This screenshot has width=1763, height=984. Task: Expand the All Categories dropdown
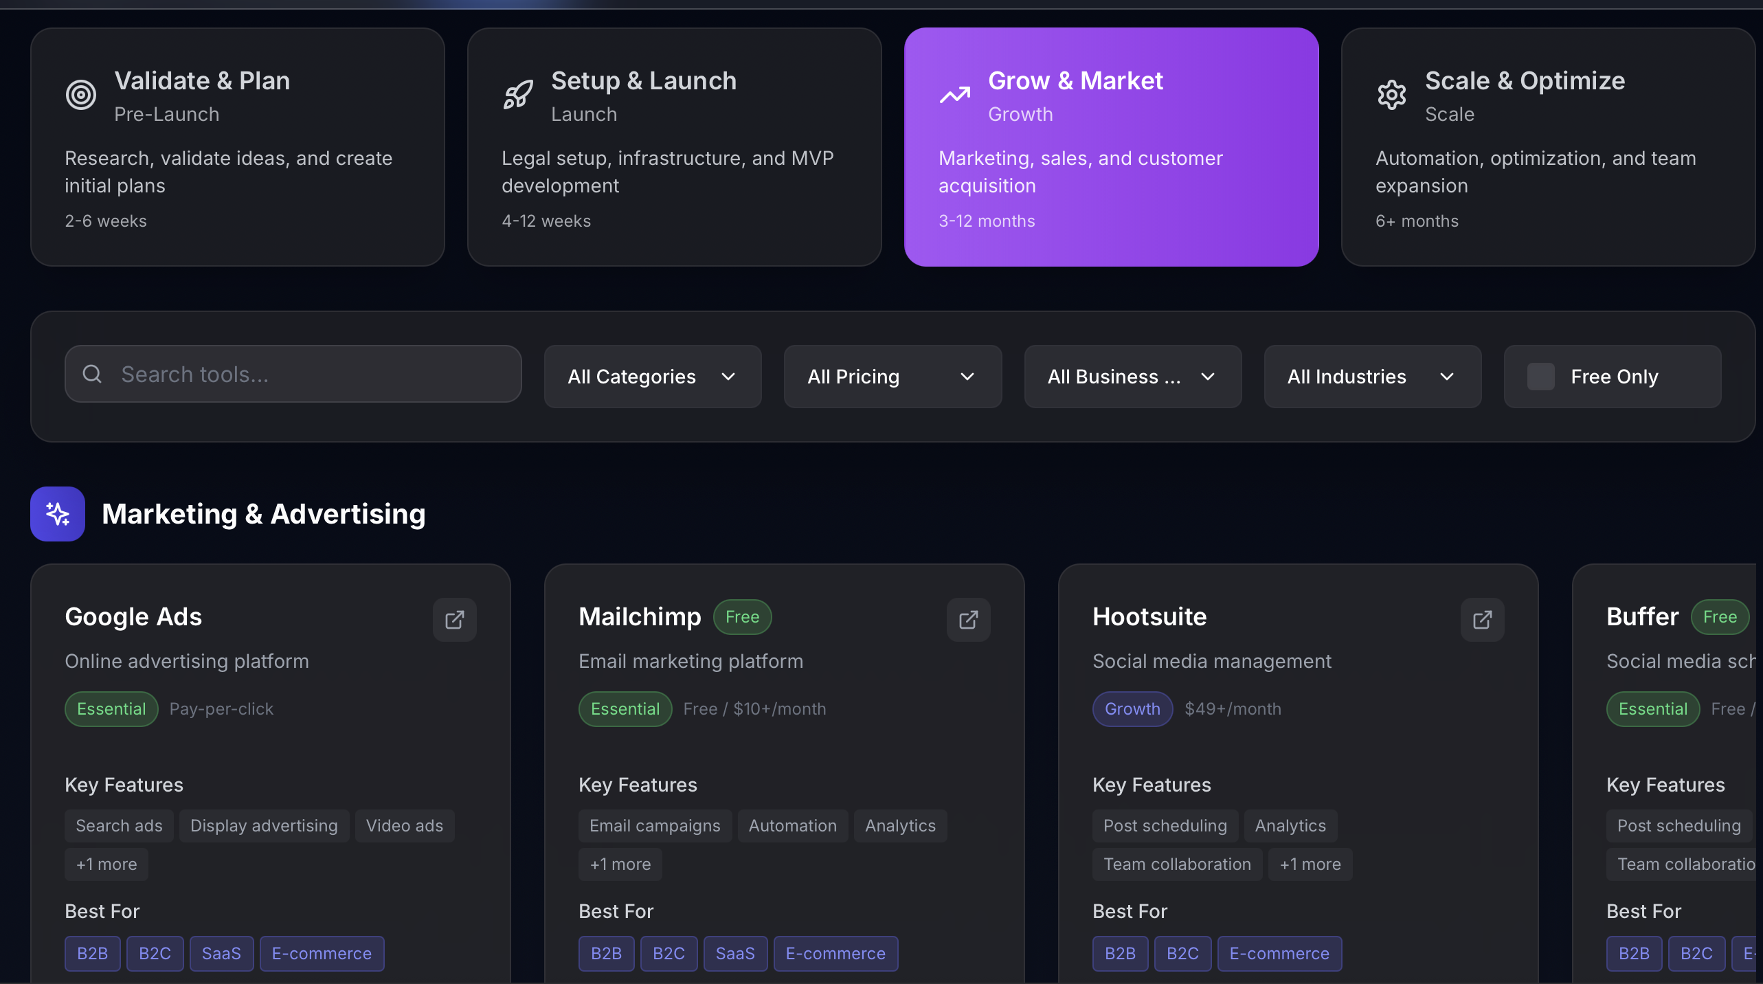(653, 377)
